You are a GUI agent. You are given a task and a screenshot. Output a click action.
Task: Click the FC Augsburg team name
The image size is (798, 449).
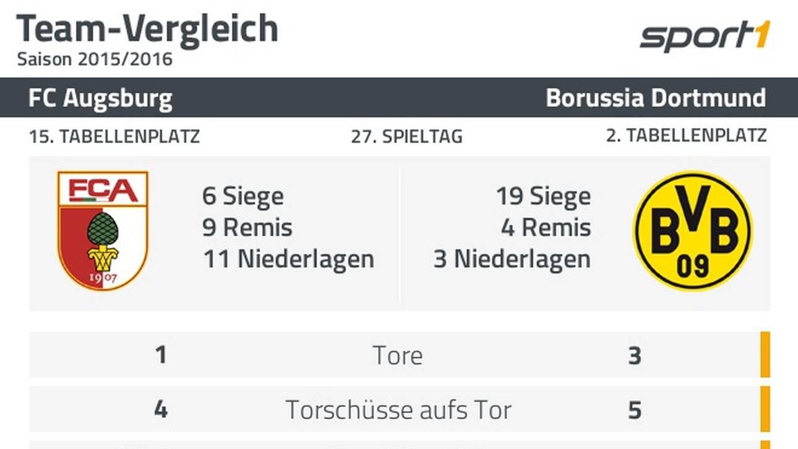(100, 98)
